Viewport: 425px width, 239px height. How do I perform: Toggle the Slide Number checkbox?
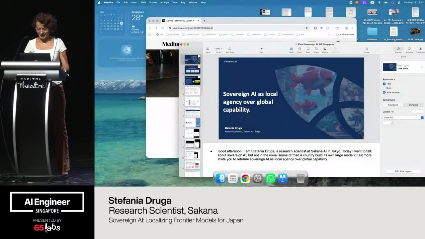[x=384, y=92]
